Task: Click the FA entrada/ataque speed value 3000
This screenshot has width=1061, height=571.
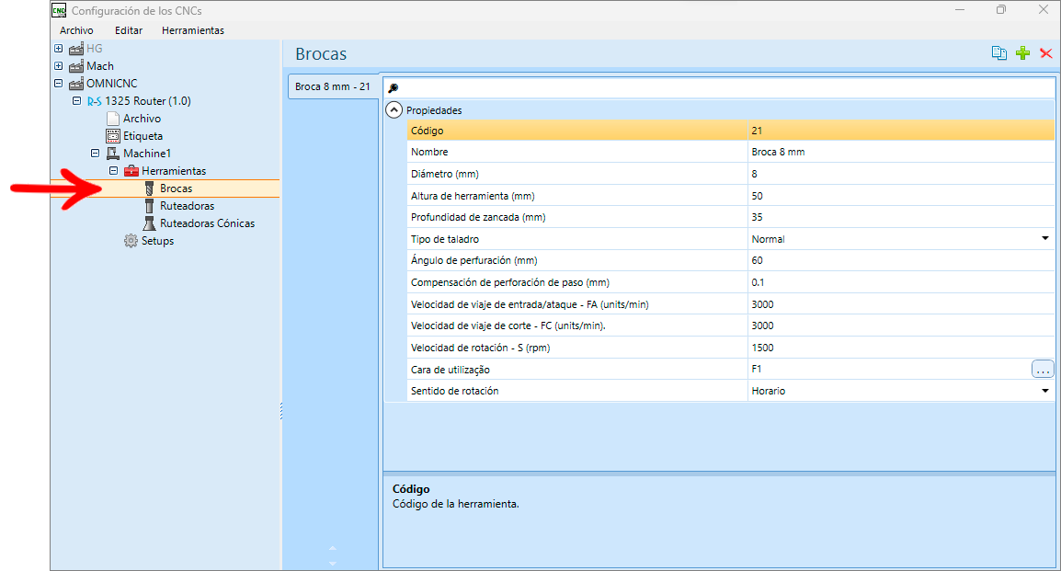Action: 901,304
